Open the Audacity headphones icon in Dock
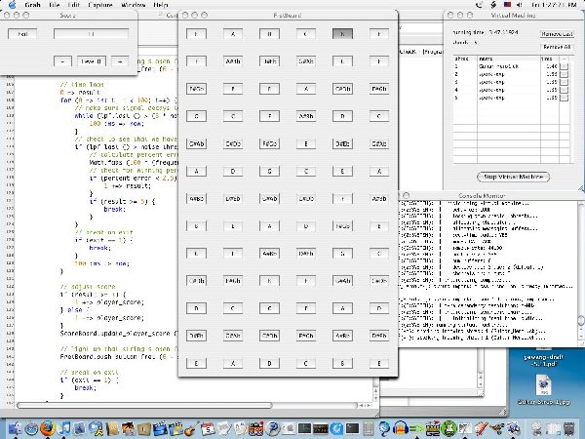585x439 pixels. (x=400, y=428)
